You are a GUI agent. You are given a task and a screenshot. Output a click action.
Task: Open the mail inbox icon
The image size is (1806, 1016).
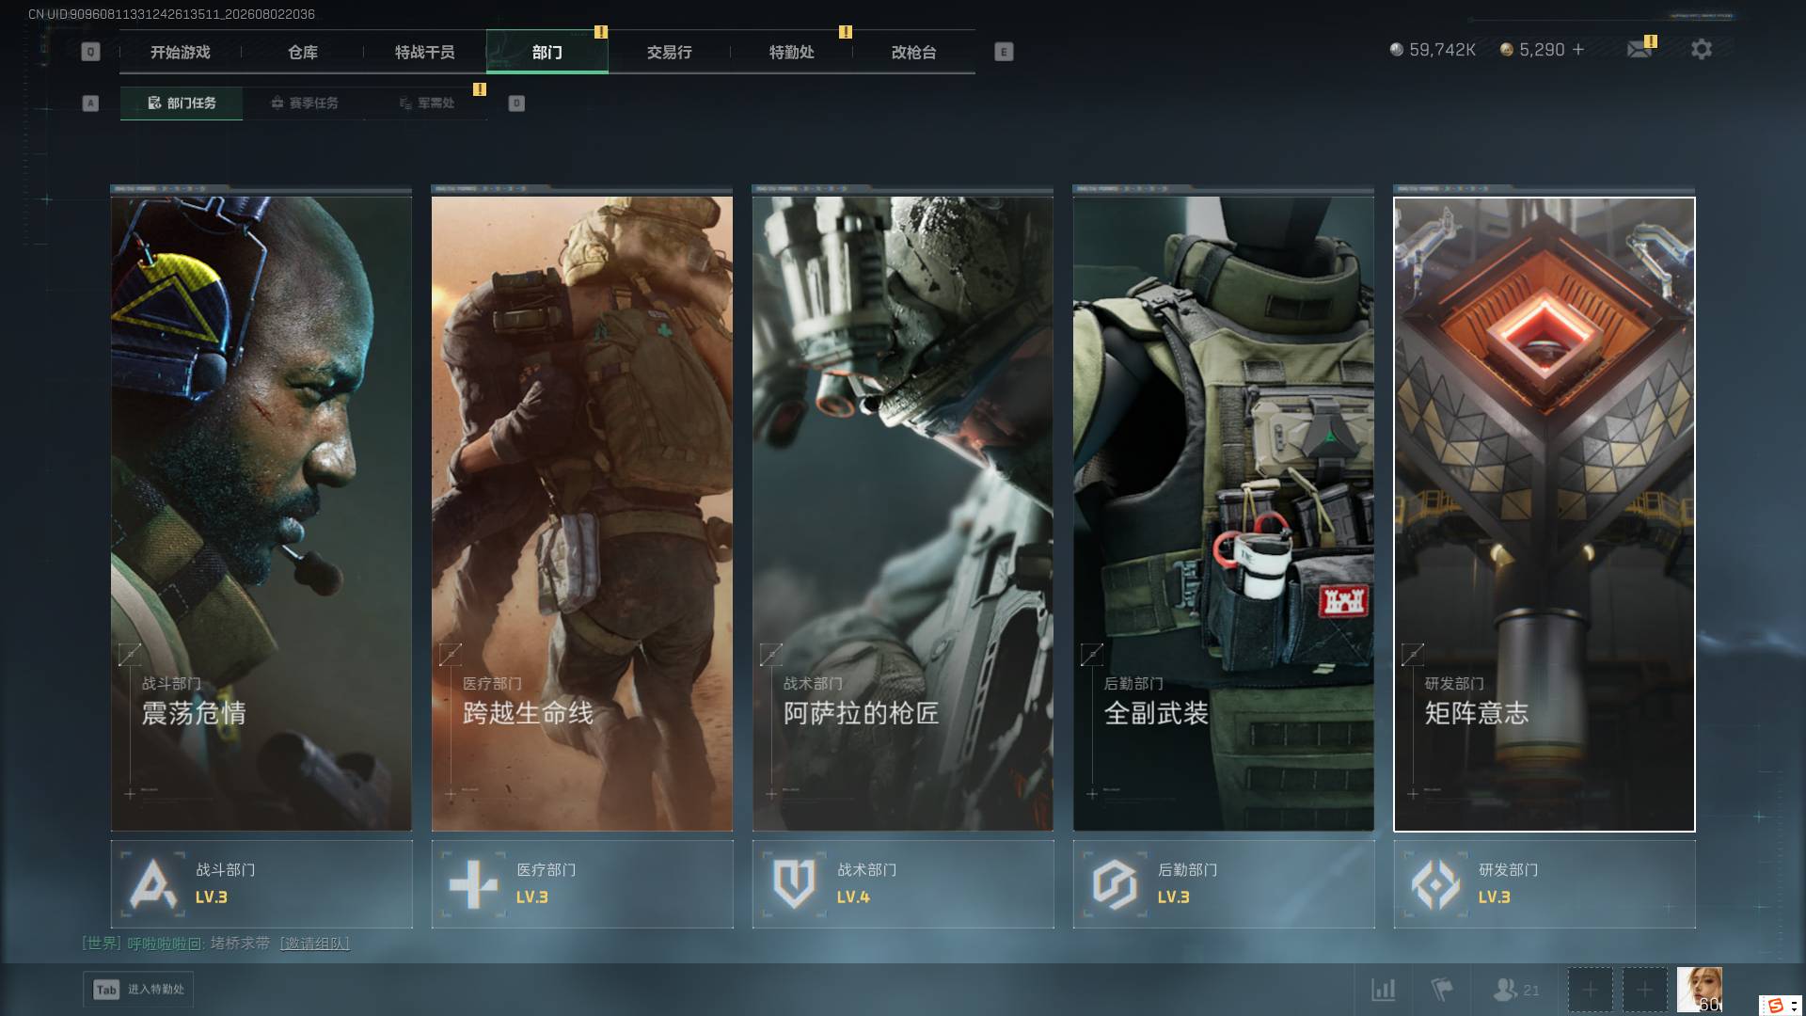(1640, 50)
